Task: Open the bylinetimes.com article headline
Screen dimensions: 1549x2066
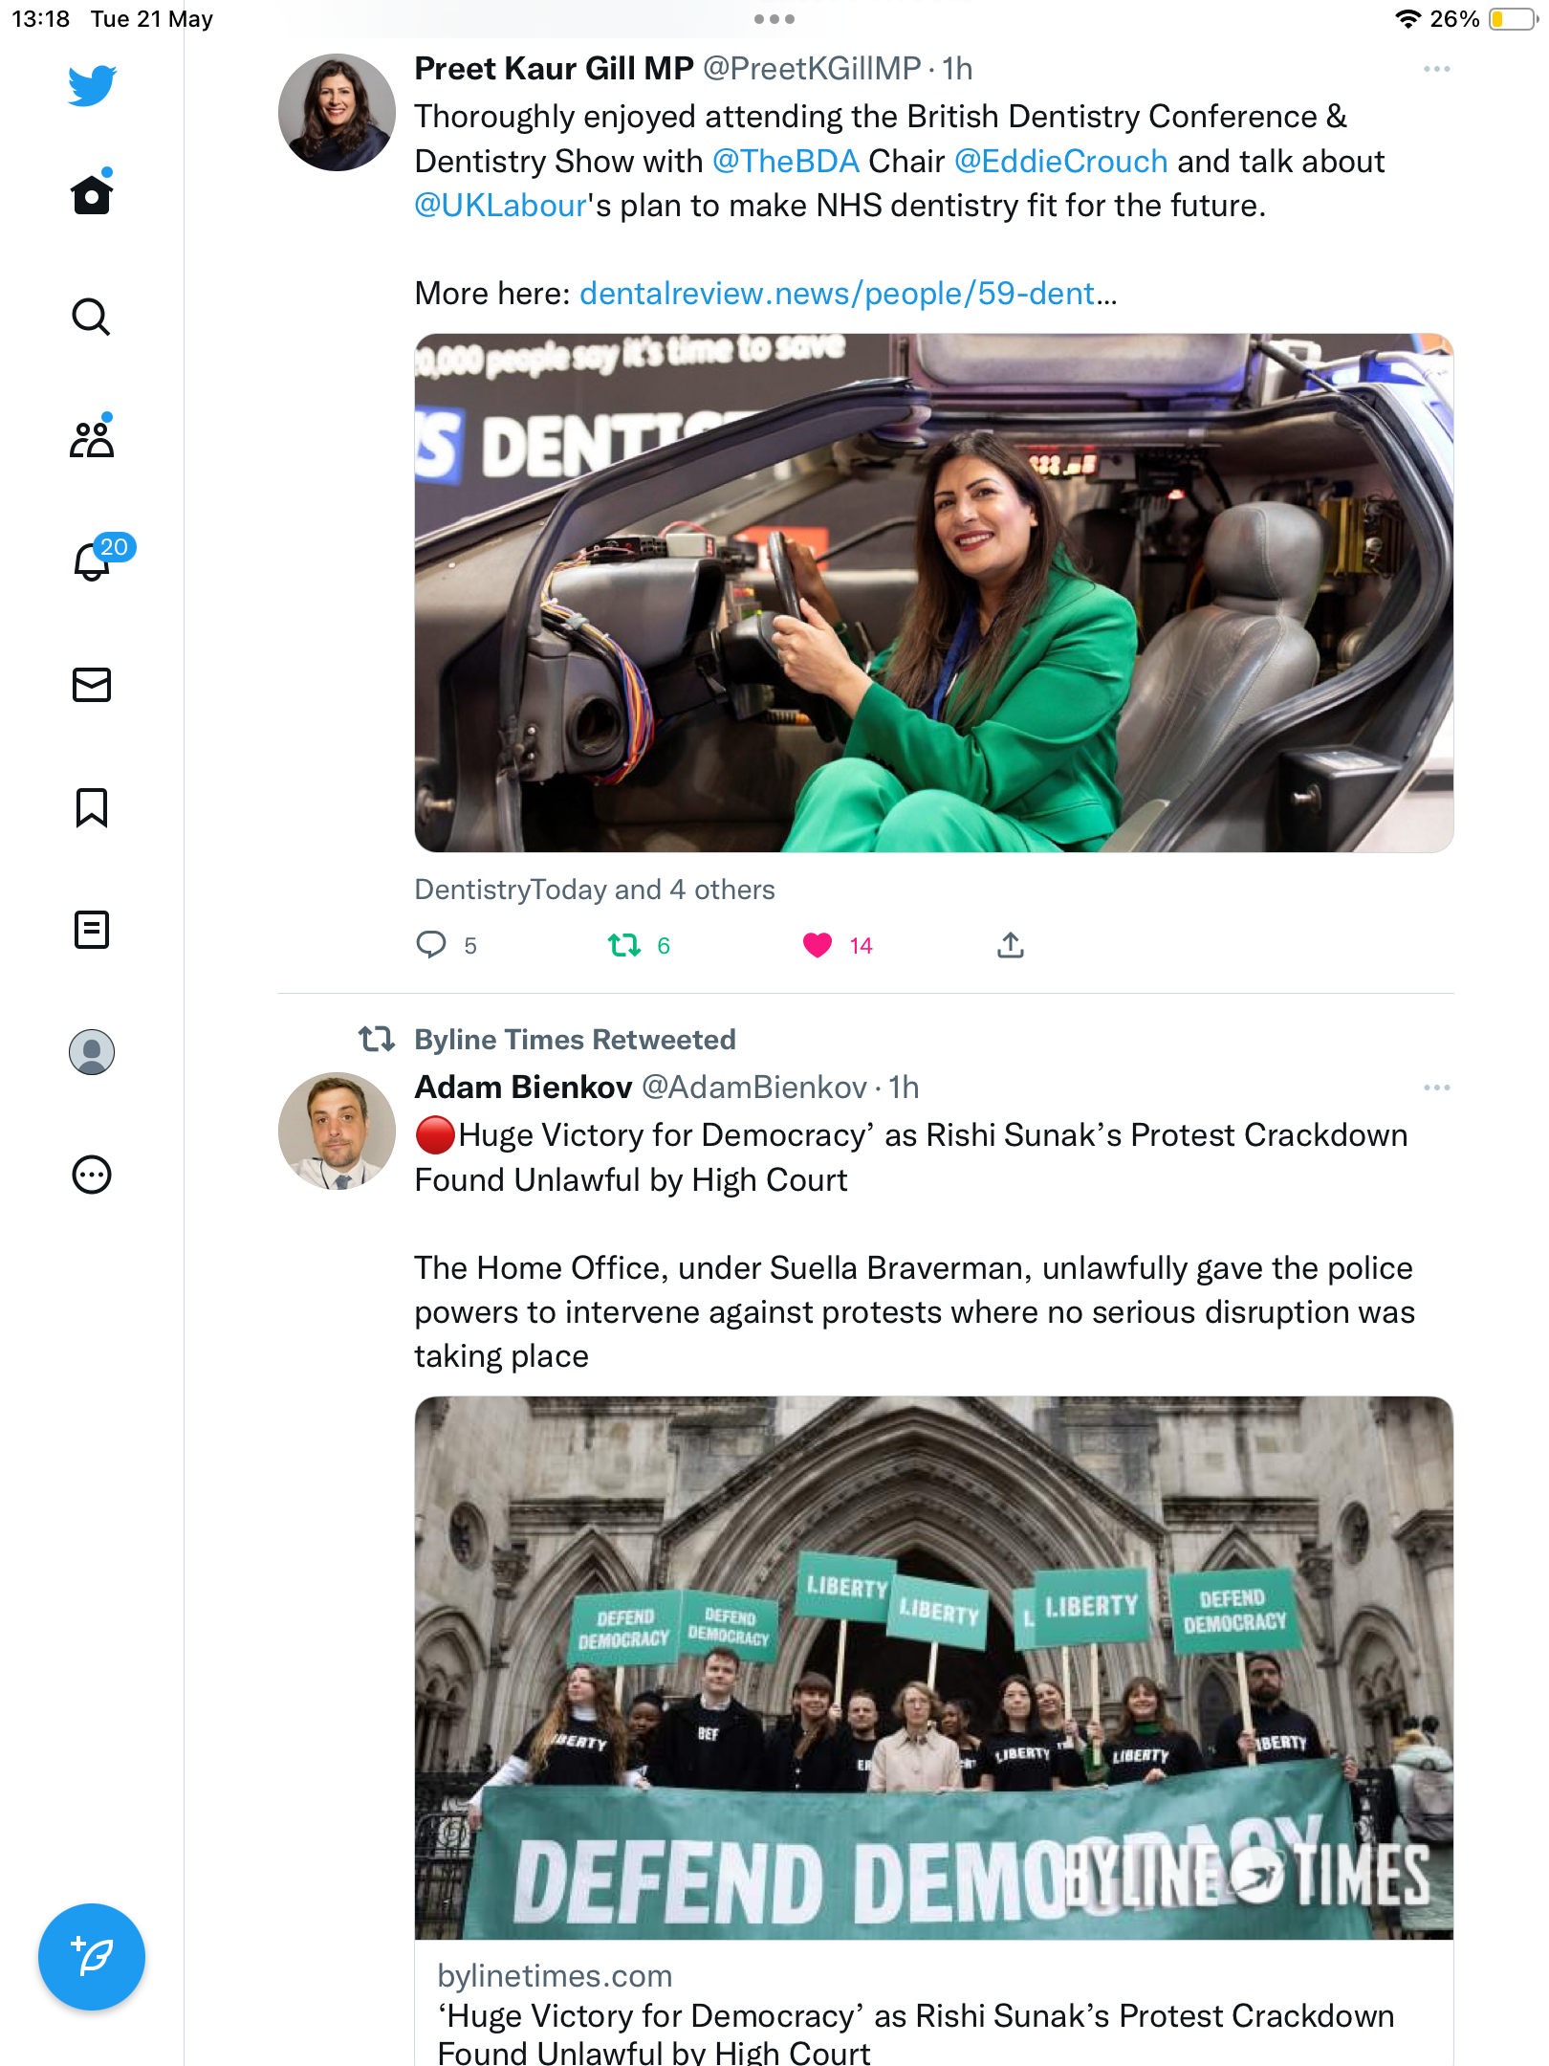Action: click(x=915, y=2033)
